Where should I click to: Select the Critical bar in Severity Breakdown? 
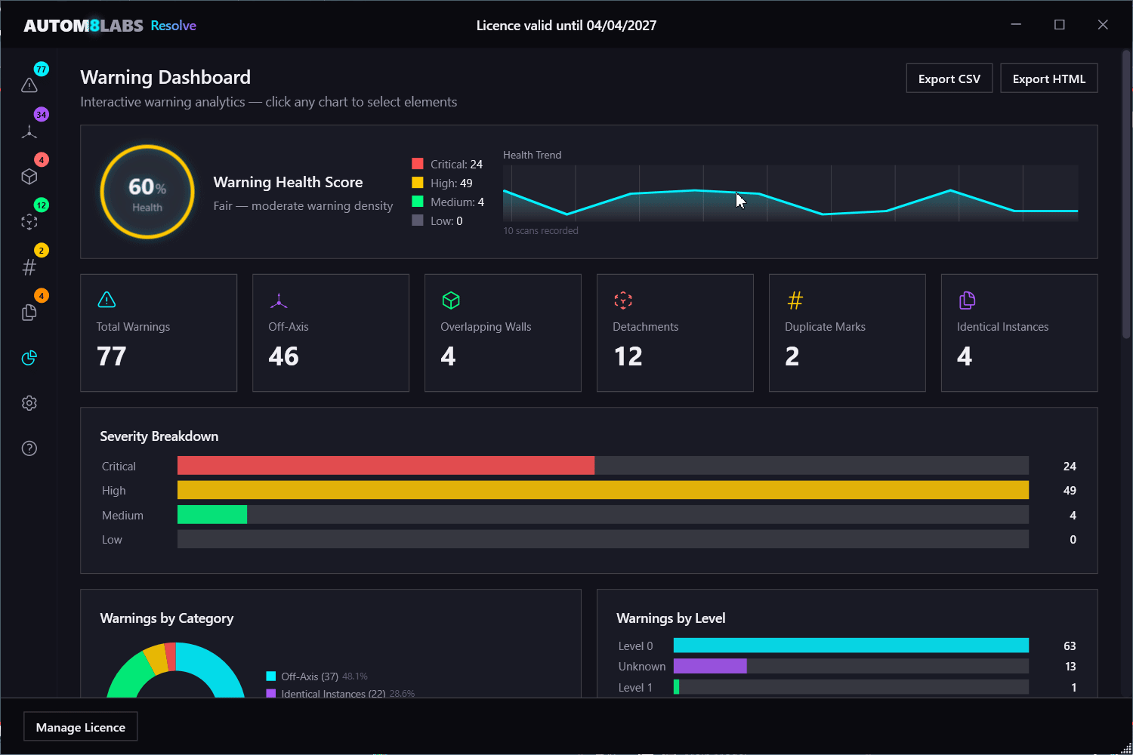point(385,465)
